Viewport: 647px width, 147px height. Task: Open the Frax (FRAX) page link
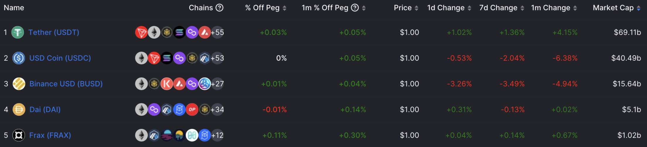(50, 135)
